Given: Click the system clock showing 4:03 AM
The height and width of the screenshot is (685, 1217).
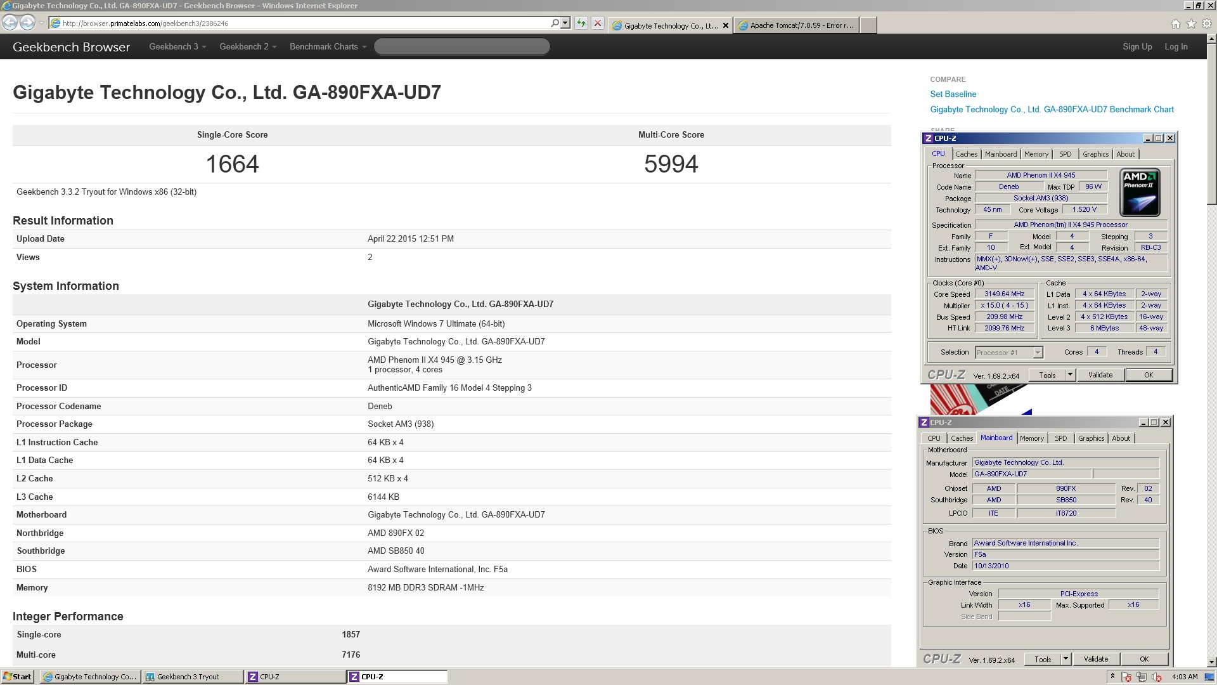Looking at the screenshot, I should click(x=1185, y=677).
